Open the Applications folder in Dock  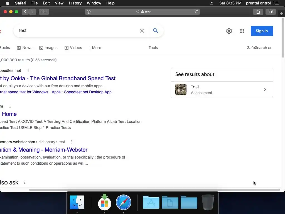point(151,202)
